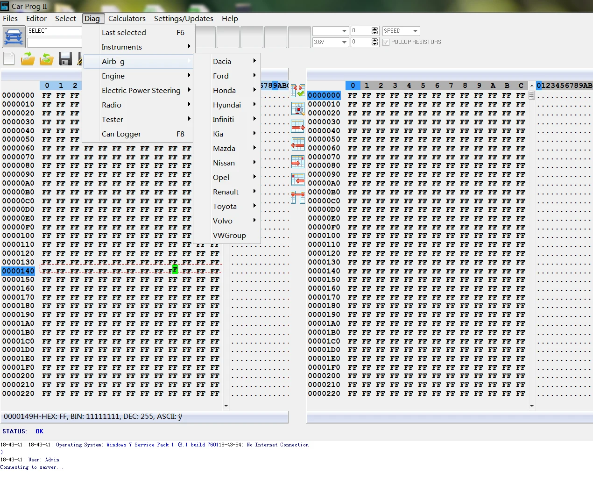The width and height of the screenshot is (593, 481).
Task: Click the reload file folder icon
Action: 46,59
